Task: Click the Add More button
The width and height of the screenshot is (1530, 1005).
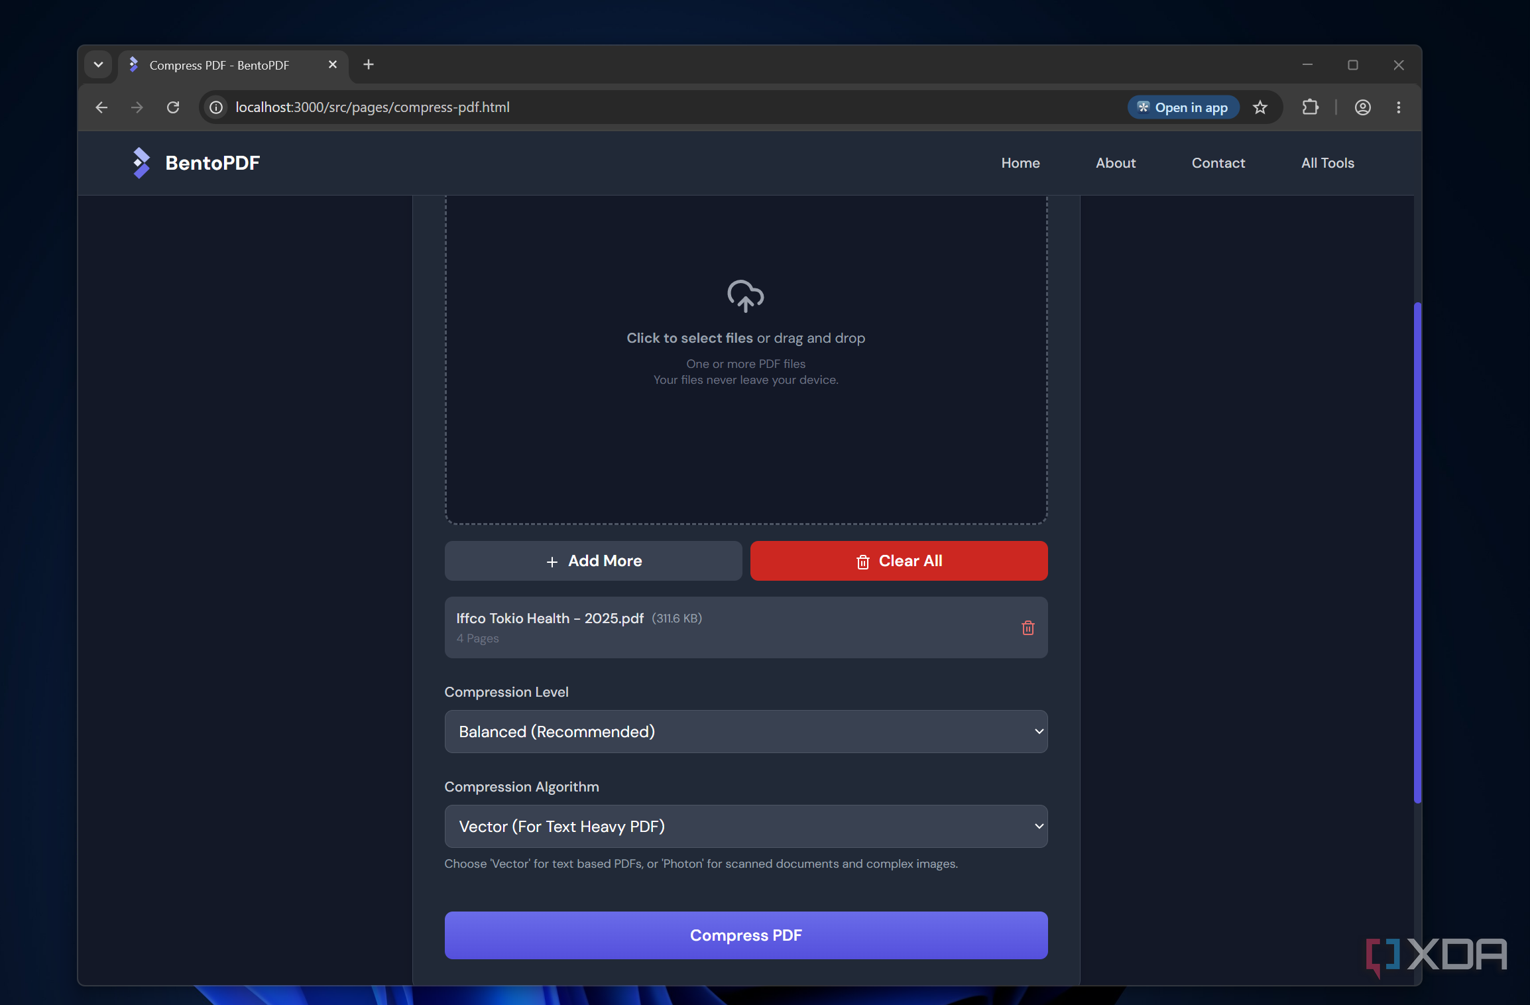Action: [x=593, y=561]
